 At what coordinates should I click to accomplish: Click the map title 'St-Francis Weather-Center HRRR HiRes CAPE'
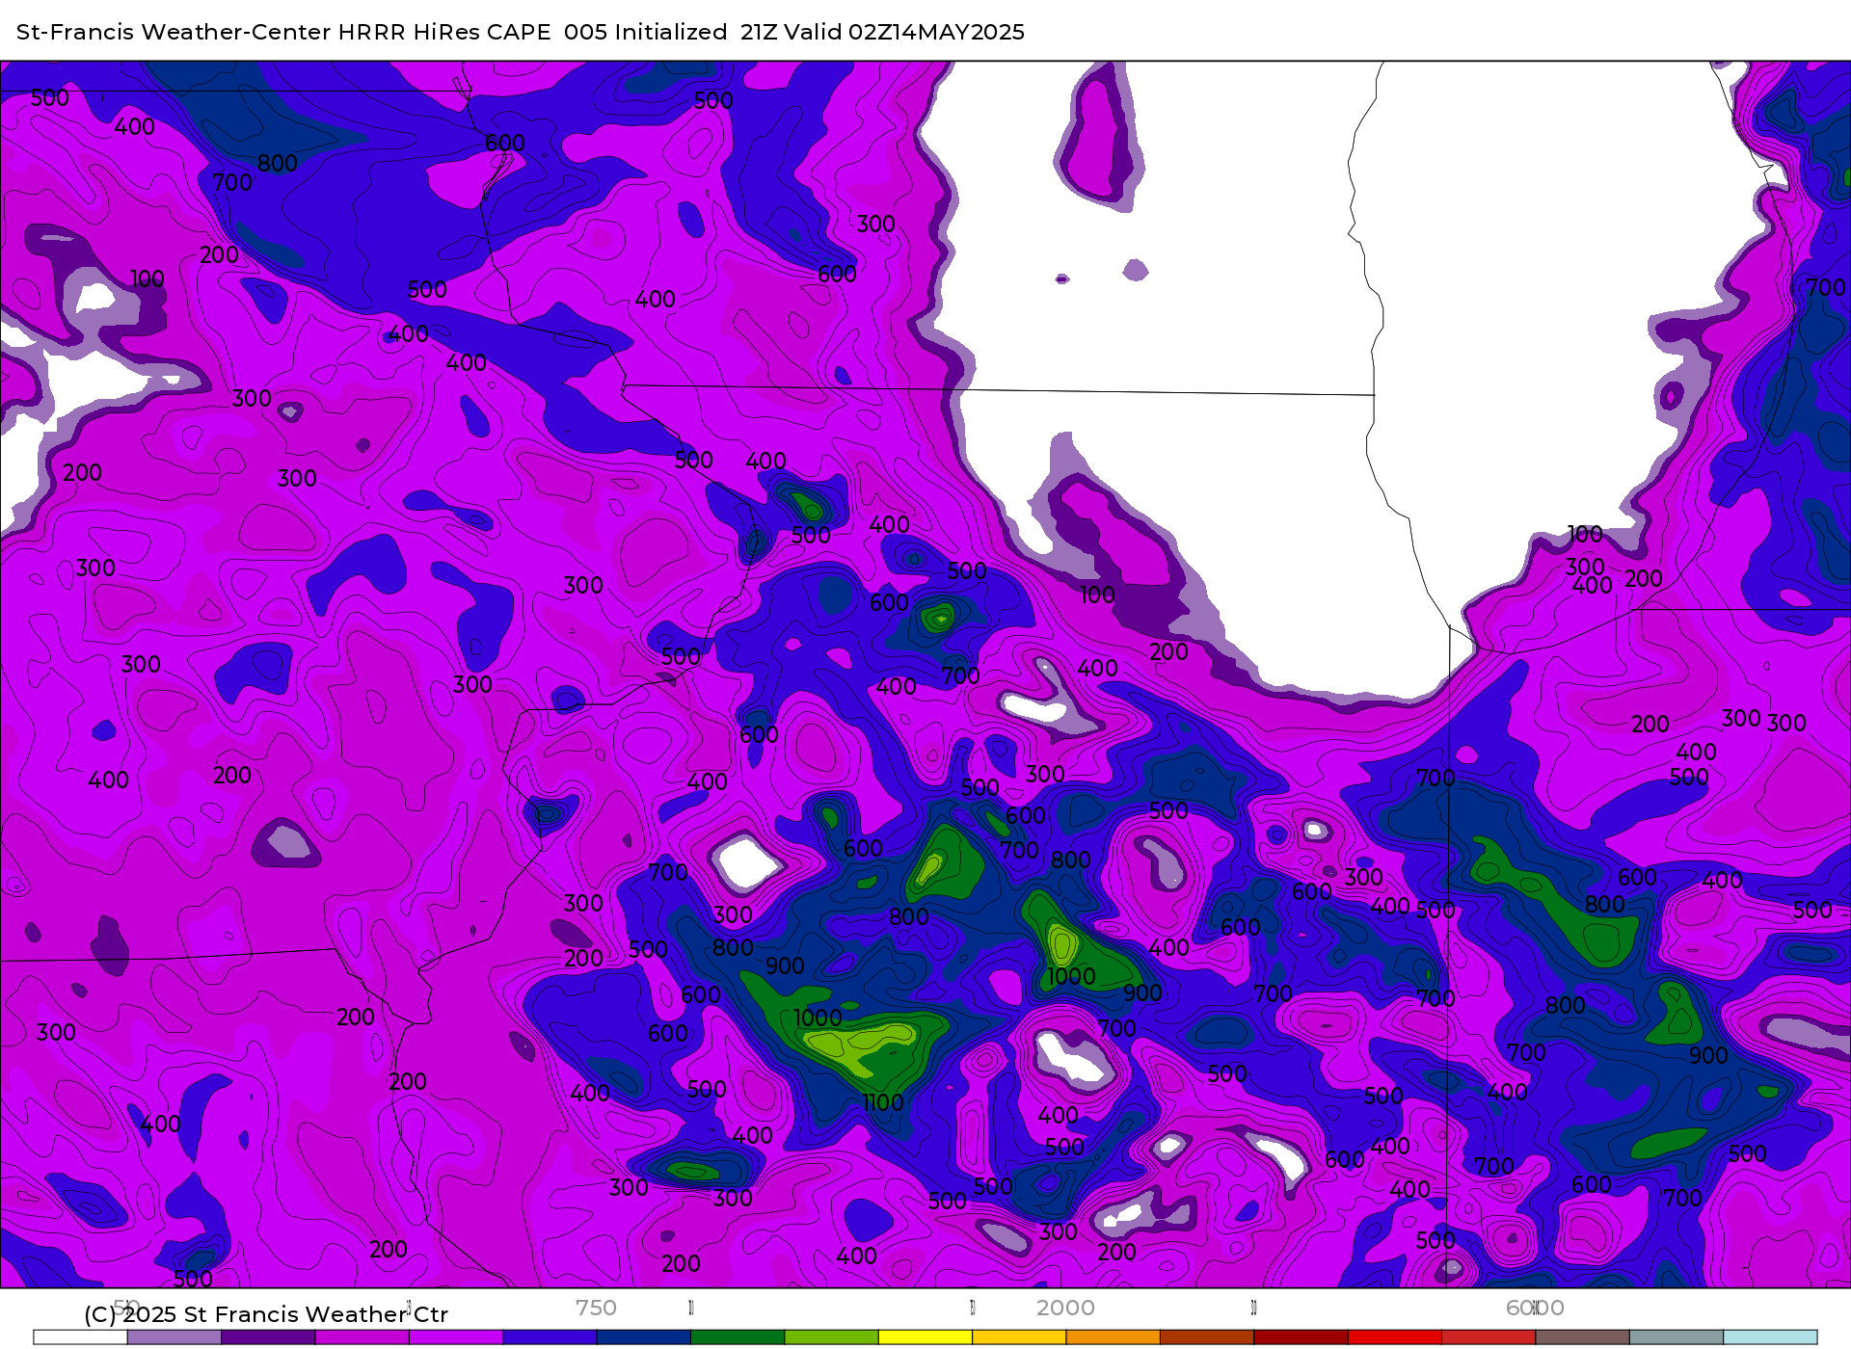coord(283,32)
